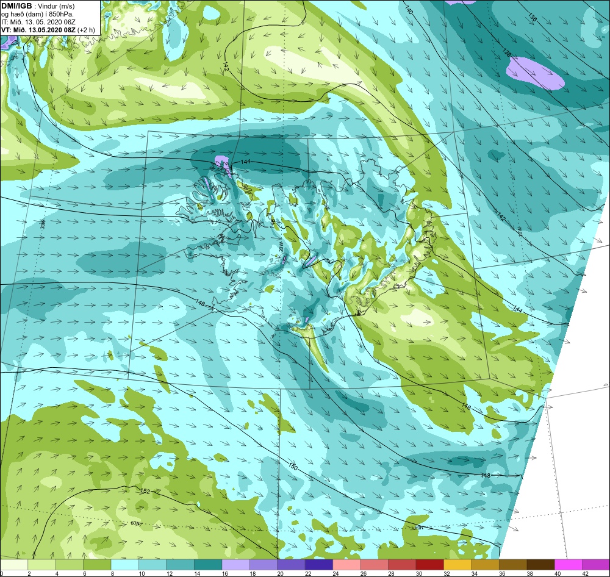Viewport: 610px width, 577px height.
Task: Click the 16–18 m/s lavender legend swatch
Action: [235, 565]
